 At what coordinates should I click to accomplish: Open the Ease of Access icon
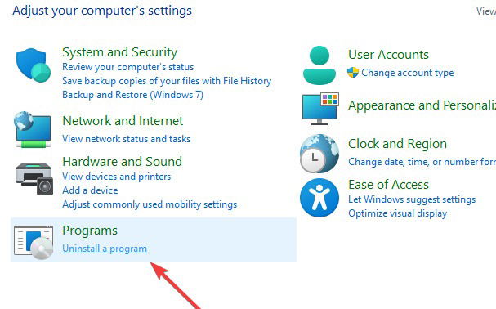(x=319, y=198)
